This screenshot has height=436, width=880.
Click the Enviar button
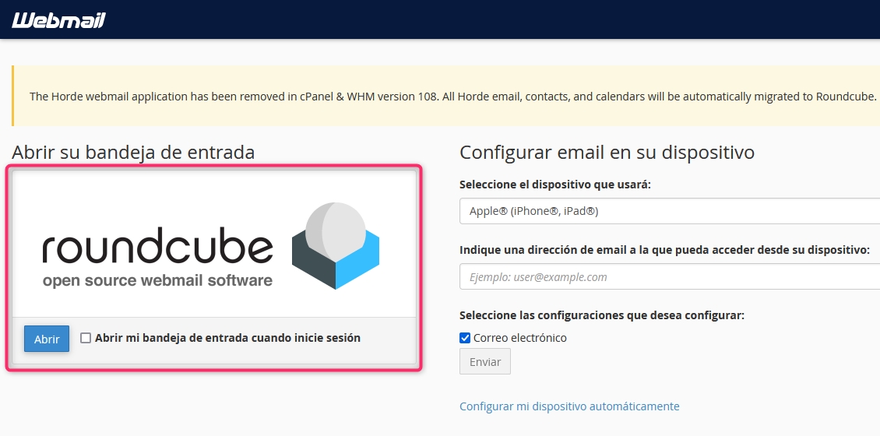pos(485,361)
